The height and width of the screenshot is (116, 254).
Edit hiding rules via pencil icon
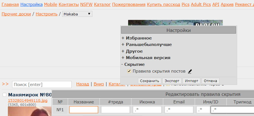pyautogui.click(x=190, y=71)
